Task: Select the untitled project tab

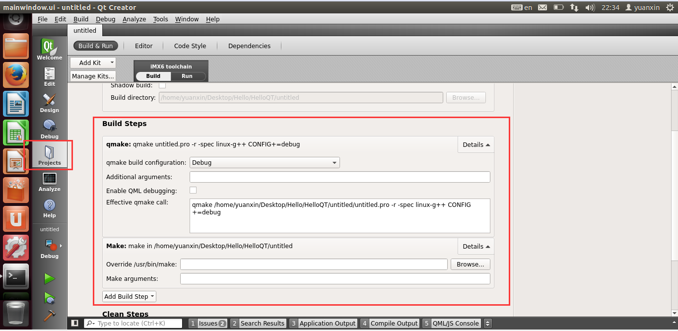Action: [x=85, y=30]
